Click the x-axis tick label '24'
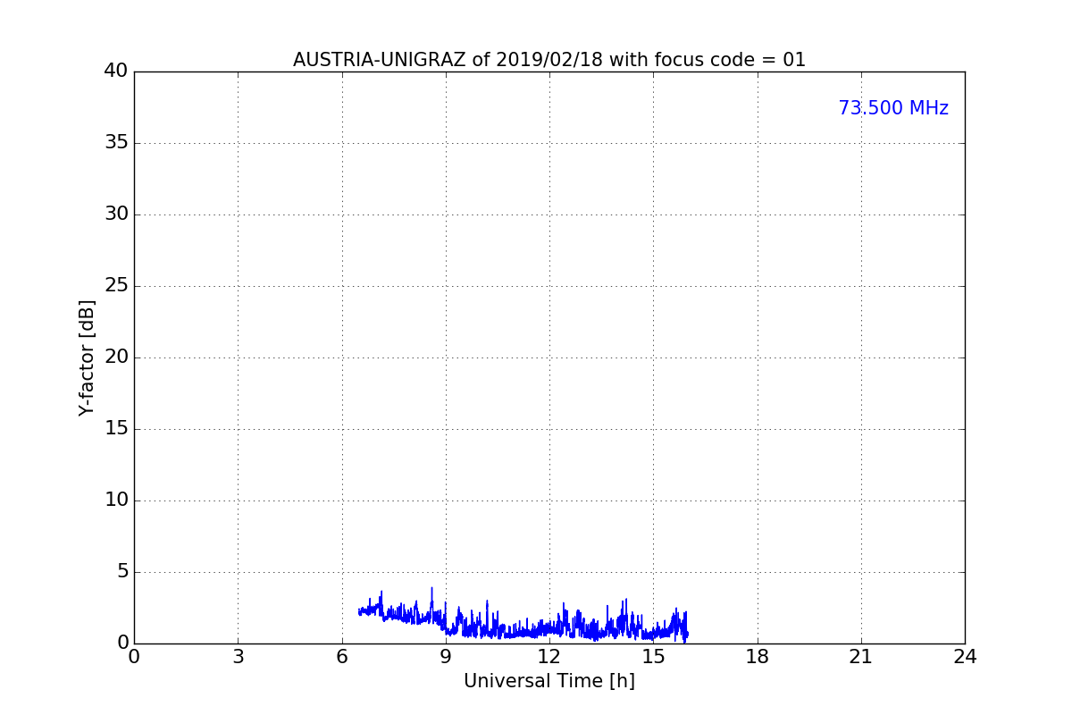 [x=965, y=657]
